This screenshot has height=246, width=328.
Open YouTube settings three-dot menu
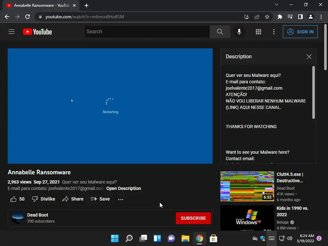(274, 32)
